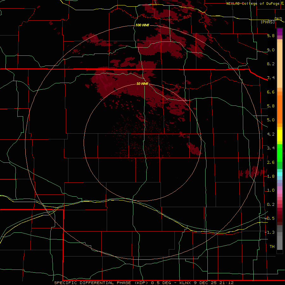Click the purple top color of the scale bar

[x=280, y=32]
